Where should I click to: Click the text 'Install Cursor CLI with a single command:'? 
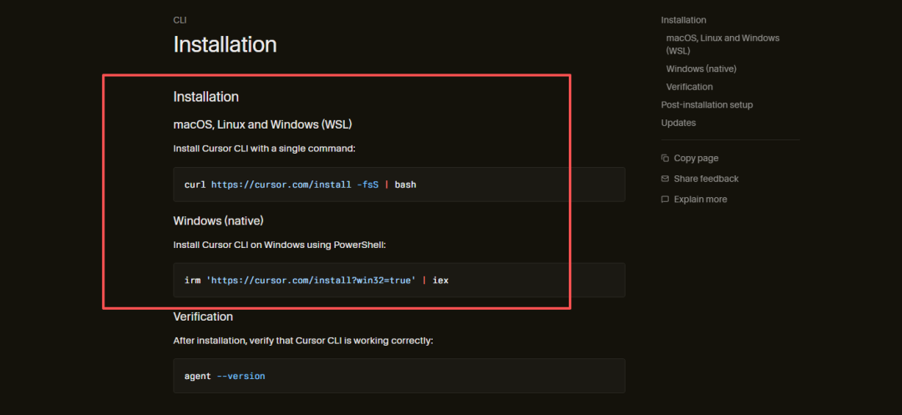pyautogui.click(x=265, y=149)
